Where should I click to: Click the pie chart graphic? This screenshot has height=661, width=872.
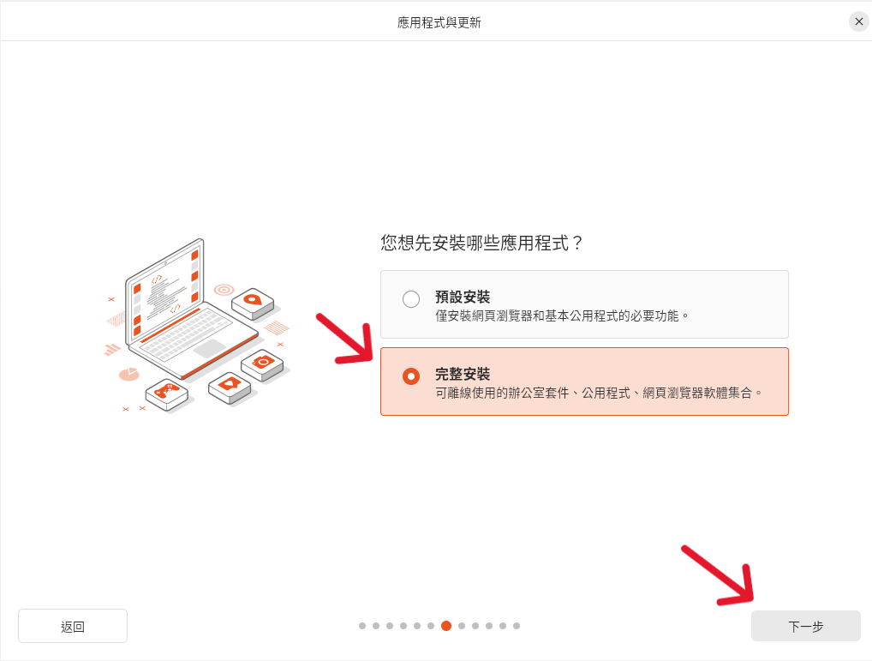pos(129,374)
